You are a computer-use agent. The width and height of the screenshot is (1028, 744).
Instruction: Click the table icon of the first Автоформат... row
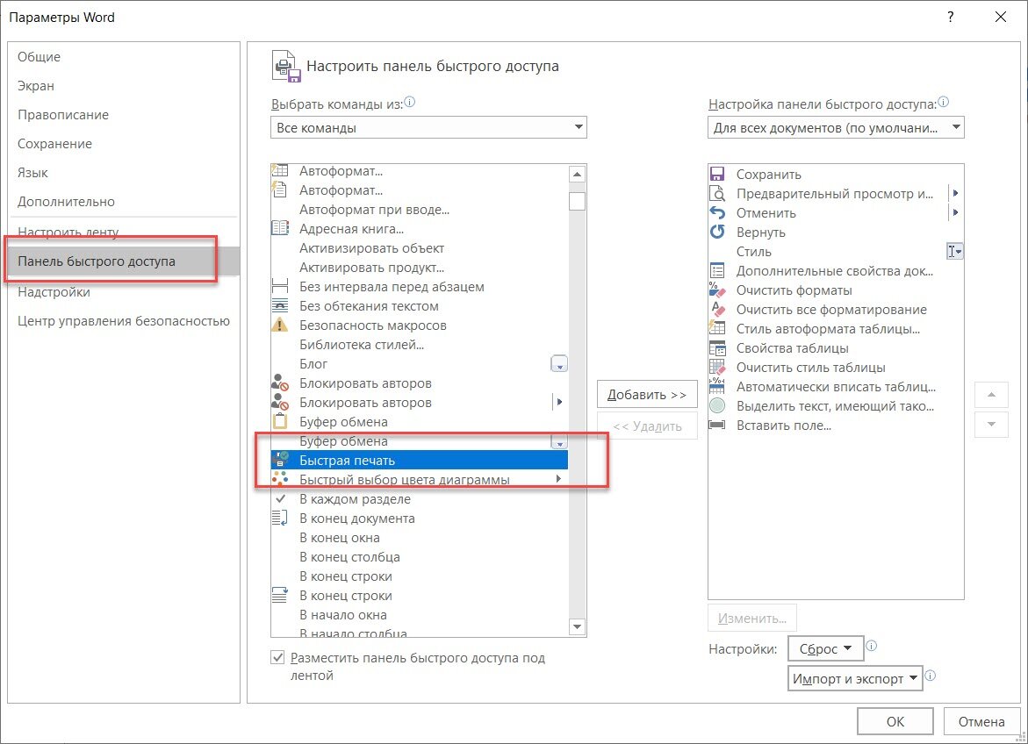click(x=280, y=171)
